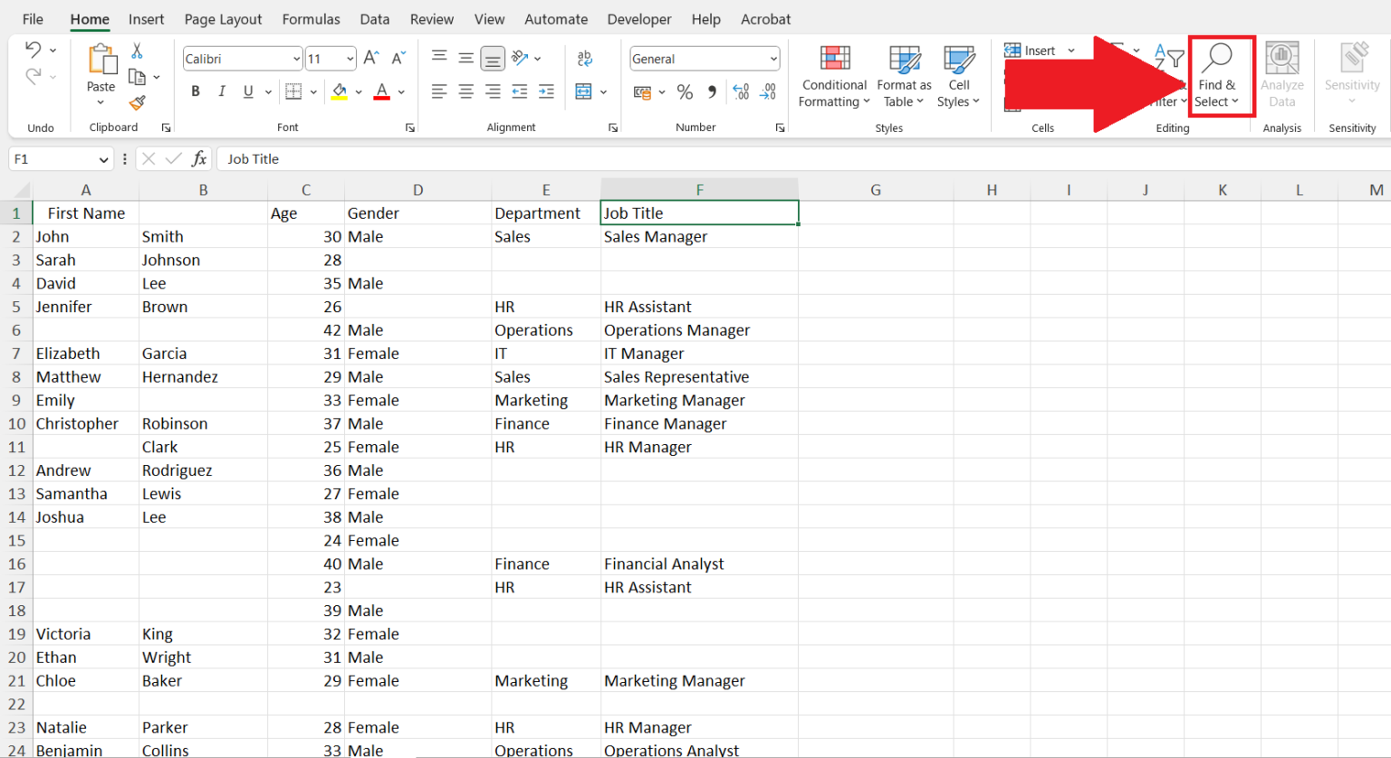Open the font size 11 dropdown
The width and height of the screenshot is (1391, 758).
click(x=350, y=59)
